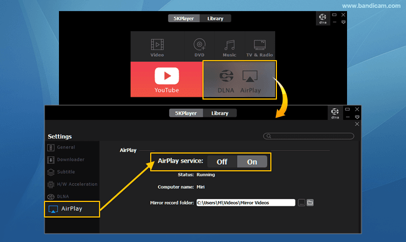Viewport: 406px width, 242px height.
Task: Open Video in the upper 5KPlayer window
Action: click(157, 47)
